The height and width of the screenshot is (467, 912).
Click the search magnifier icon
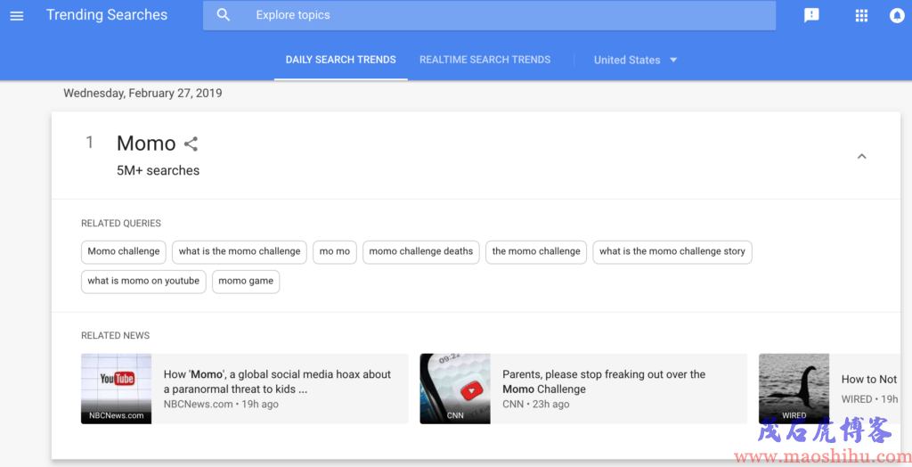[224, 15]
